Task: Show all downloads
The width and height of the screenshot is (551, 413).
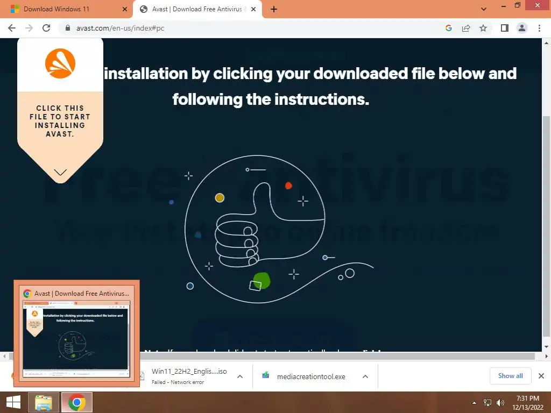Action: [x=510, y=376]
